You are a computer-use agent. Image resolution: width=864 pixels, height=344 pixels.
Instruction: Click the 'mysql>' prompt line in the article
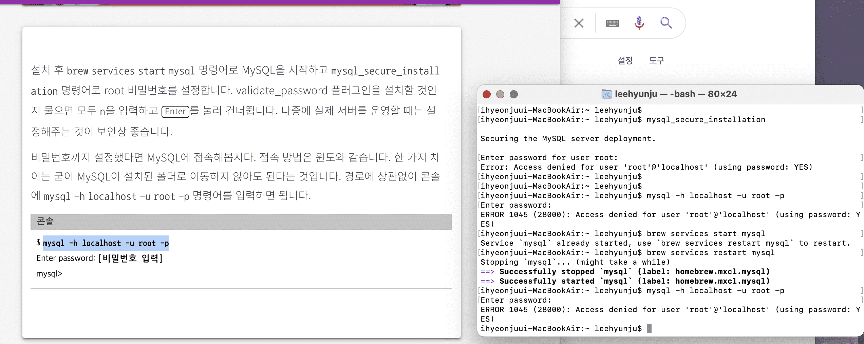point(49,274)
